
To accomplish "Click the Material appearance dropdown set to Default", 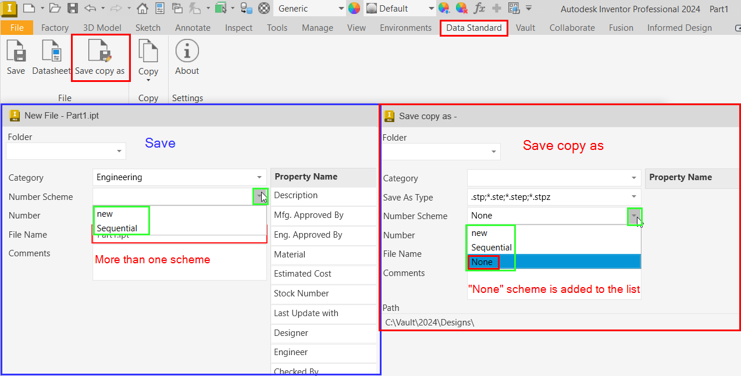I will pos(399,9).
